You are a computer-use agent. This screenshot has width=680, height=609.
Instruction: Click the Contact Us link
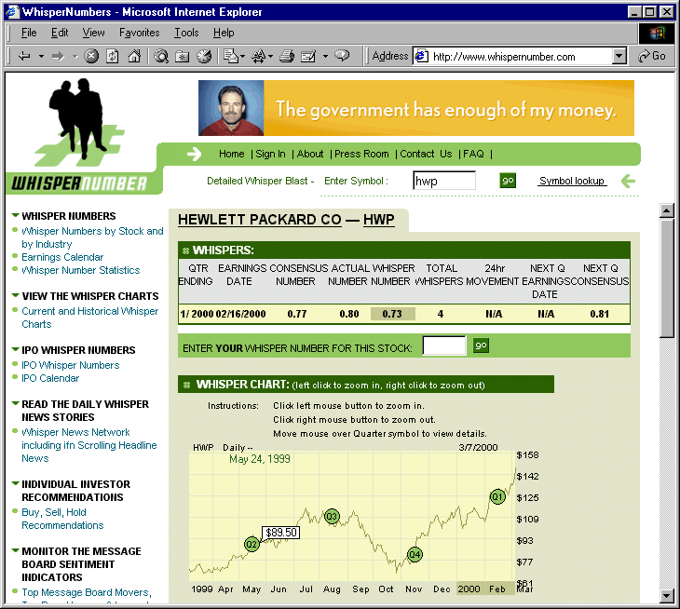(x=426, y=154)
